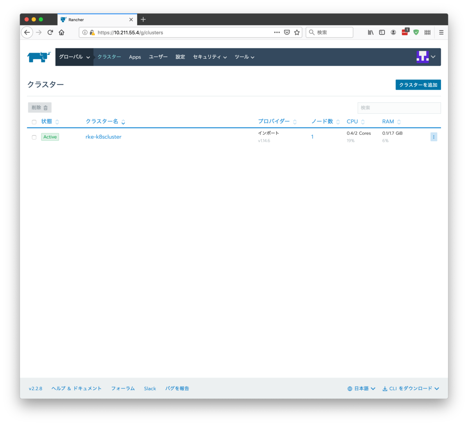This screenshot has height=425, width=468.
Task: Click the クラスターを追加 button
Action: [418, 85]
